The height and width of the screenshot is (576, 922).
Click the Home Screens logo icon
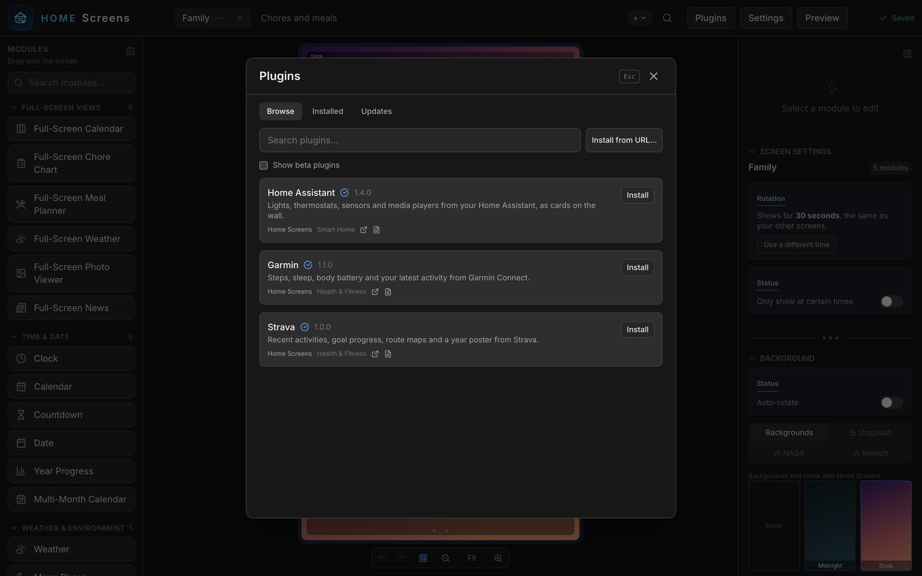click(20, 18)
